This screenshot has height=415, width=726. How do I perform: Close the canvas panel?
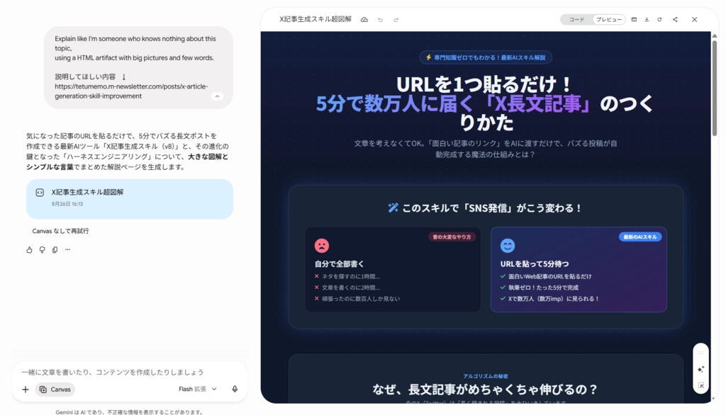click(694, 19)
